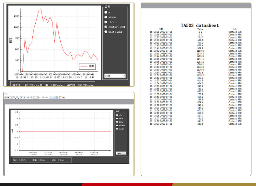Click datasheet value '272.9'
Image resolution: width=256 pixels, height=186 pixels.
click(x=200, y=94)
